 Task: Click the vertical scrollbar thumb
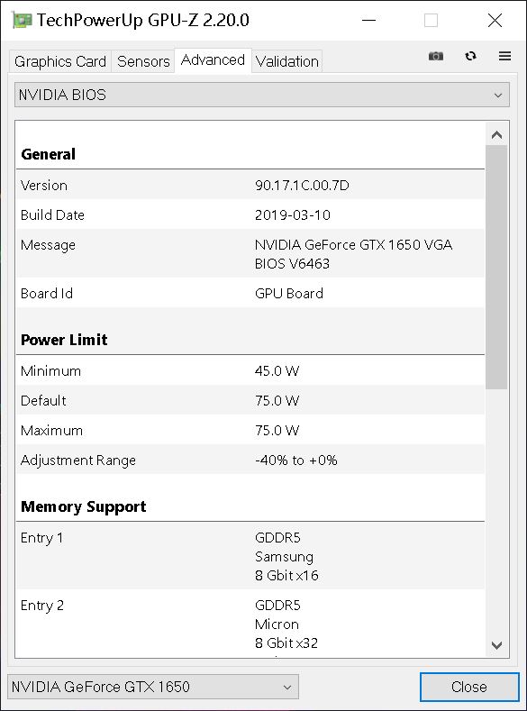point(496,267)
